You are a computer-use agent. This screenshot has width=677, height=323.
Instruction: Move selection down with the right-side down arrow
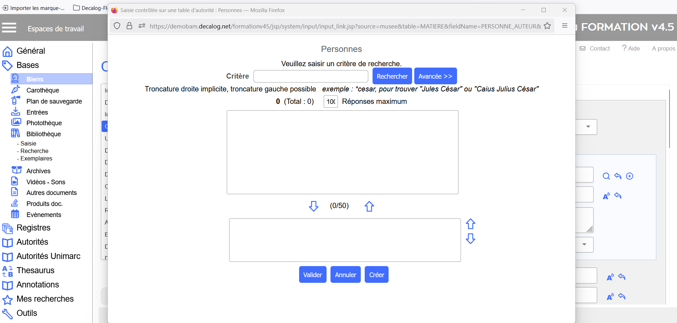point(471,239)
